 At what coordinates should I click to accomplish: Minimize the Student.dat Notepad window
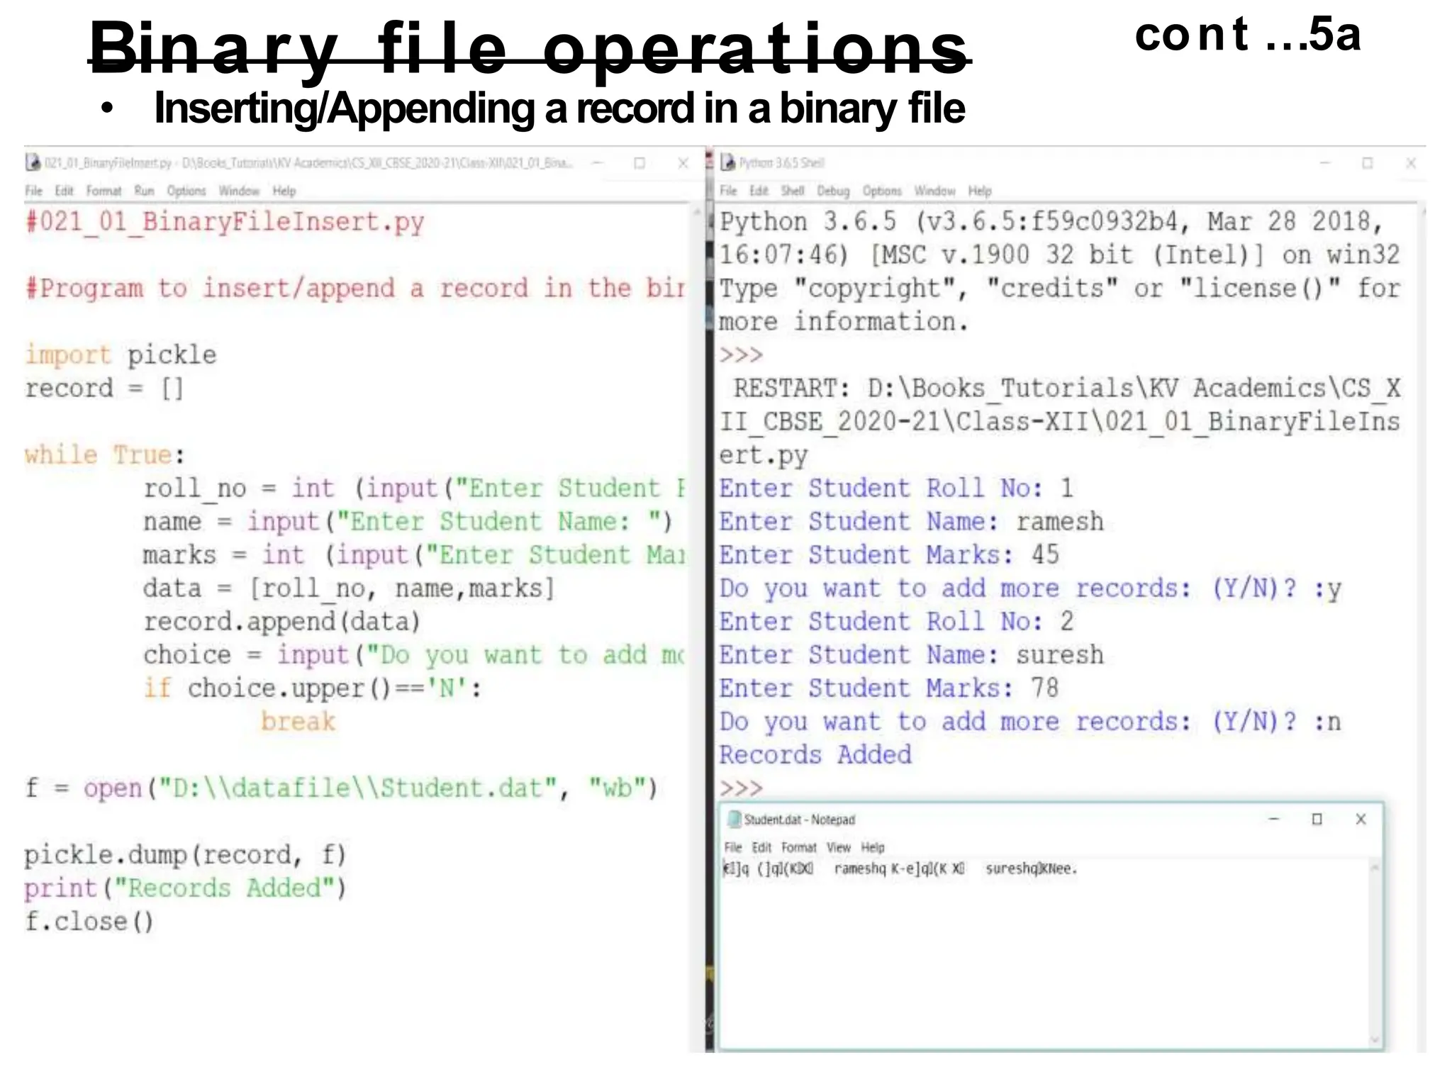1273,820
